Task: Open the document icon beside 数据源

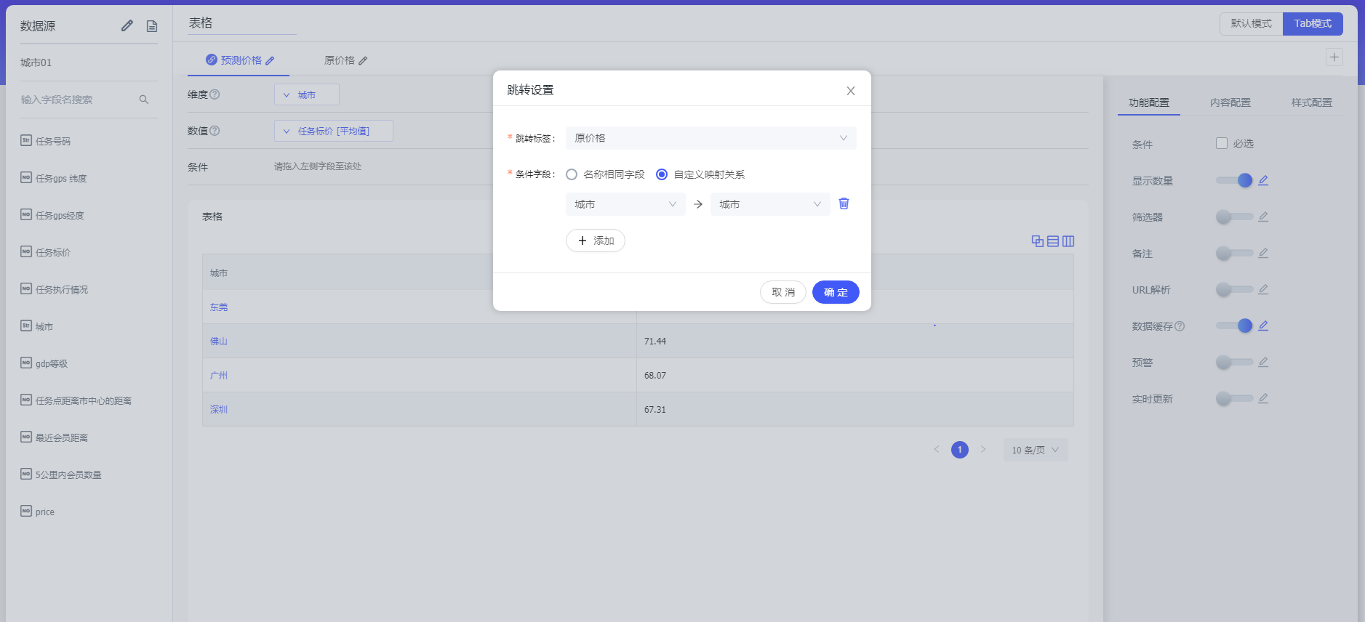Action: point(152,26)
